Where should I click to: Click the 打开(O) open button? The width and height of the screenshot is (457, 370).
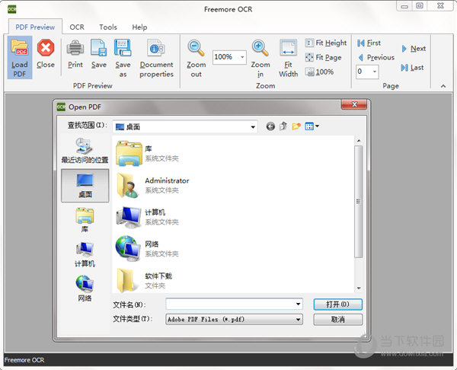337,305
